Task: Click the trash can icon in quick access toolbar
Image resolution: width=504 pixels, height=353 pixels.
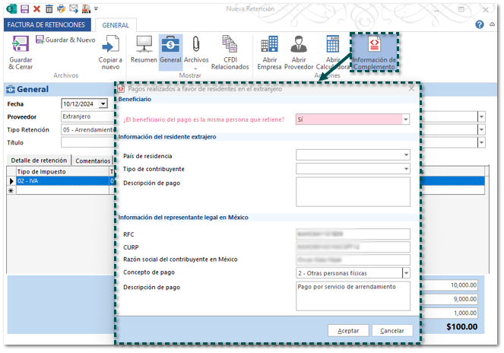Action: (49, 8)
